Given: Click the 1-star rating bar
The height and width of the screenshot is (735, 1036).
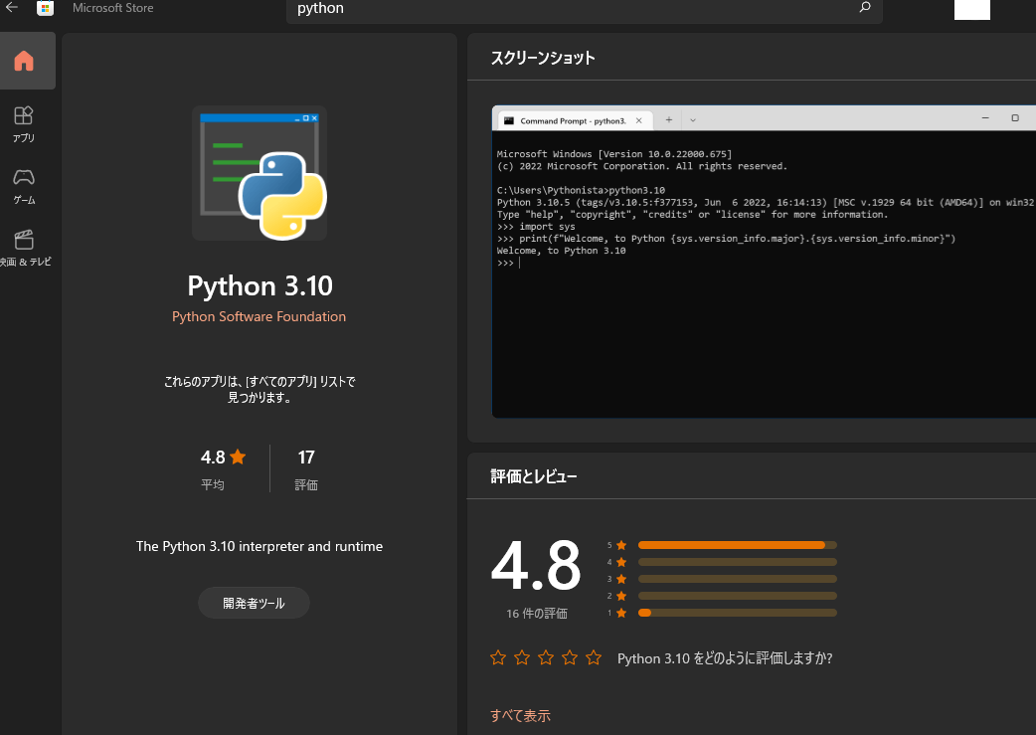Looking at the screenshot, I should click(738, 613).
